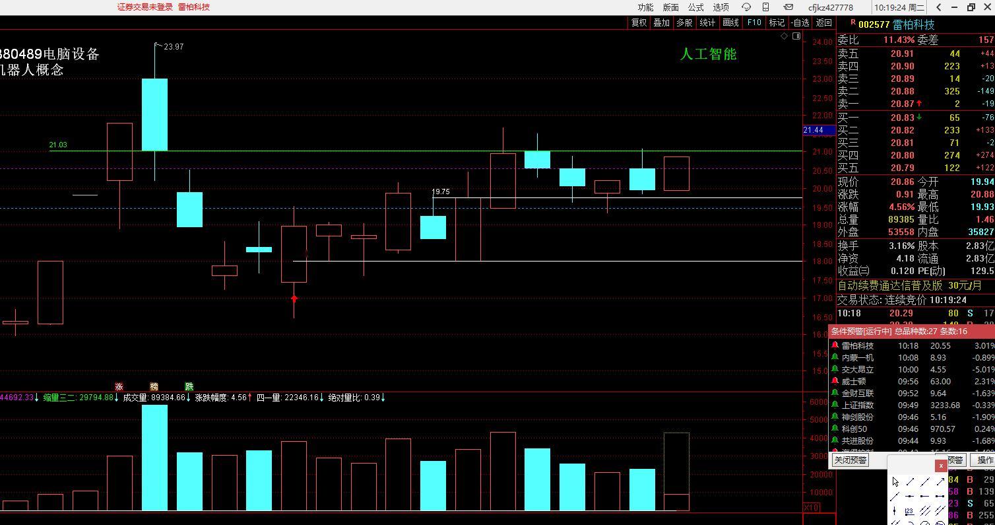The height and width of the screenshot is (525, 995).
Task: Click the 叠加 toolbar button
Action: (661, 22)
